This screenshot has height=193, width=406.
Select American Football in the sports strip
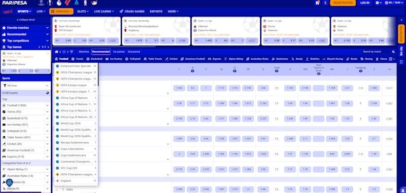click(x=193, y=59)
